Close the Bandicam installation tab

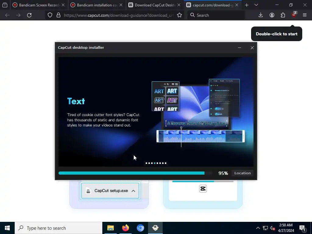point(121,5)
